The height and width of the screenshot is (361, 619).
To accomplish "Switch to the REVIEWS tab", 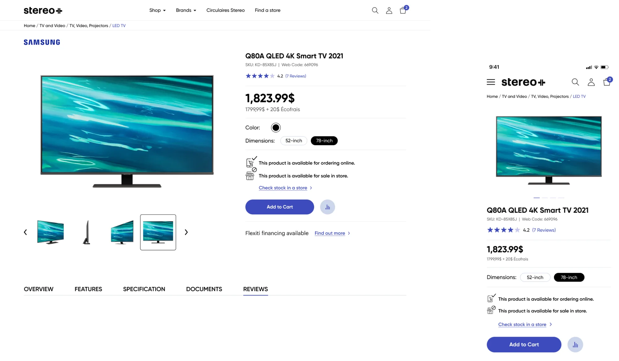I will [x=256, y=289].
